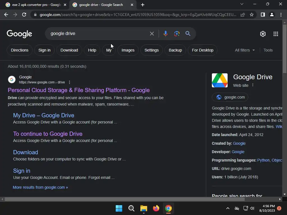
Task: Close the google drive search tab
Action: tap(132, 5)
